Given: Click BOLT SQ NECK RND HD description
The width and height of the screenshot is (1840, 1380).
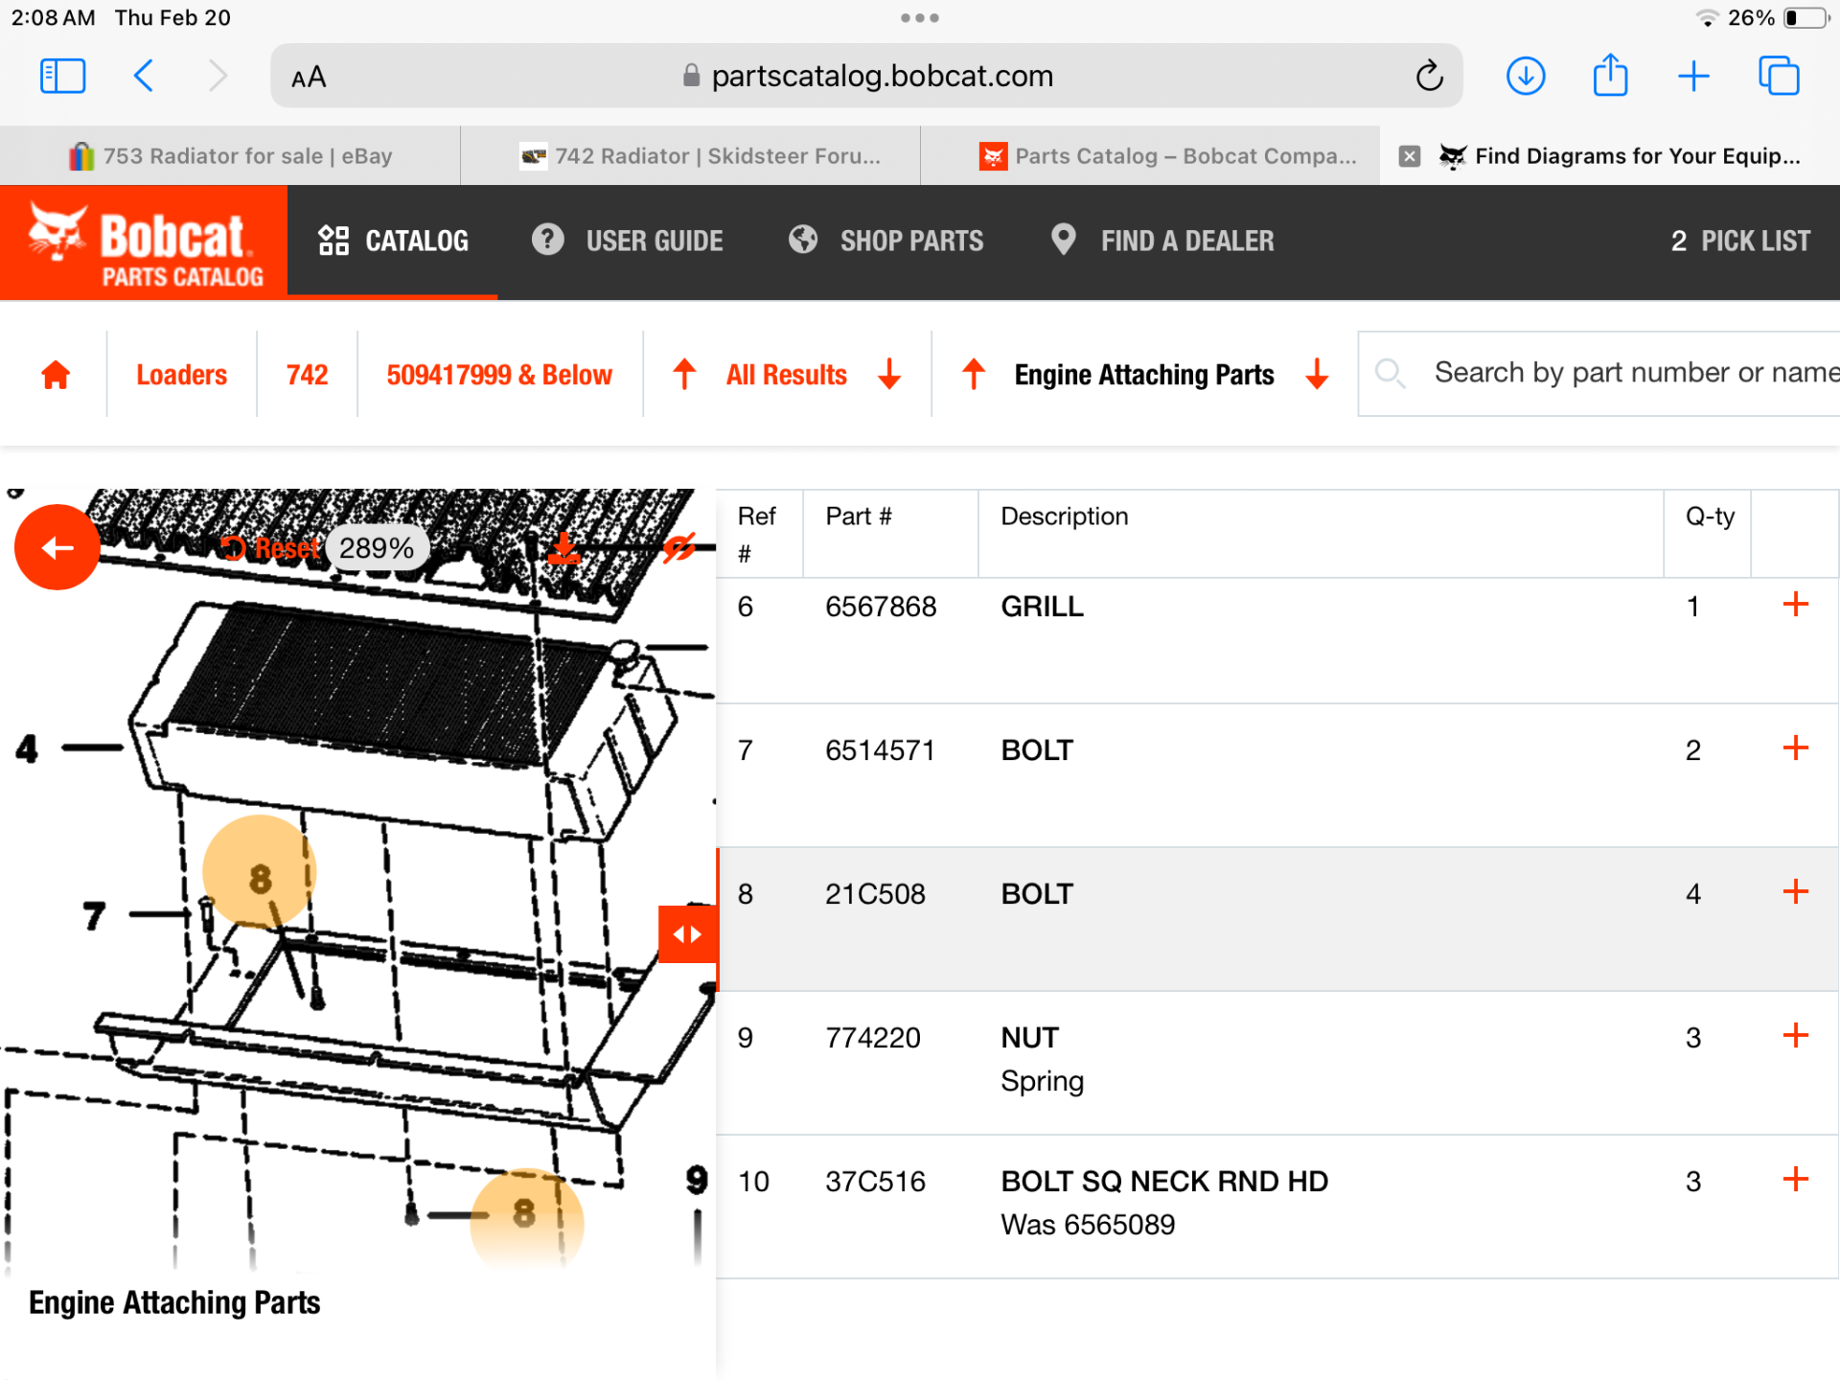Looking at the screenshot, I should (x=1164, y=1182).
